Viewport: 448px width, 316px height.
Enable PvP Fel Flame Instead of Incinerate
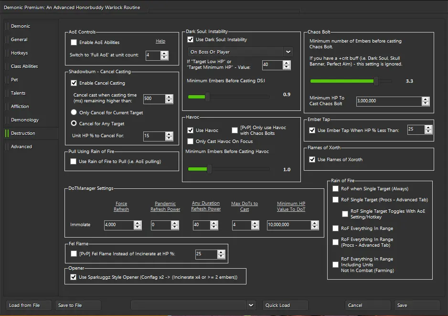[x=74, y=254]
